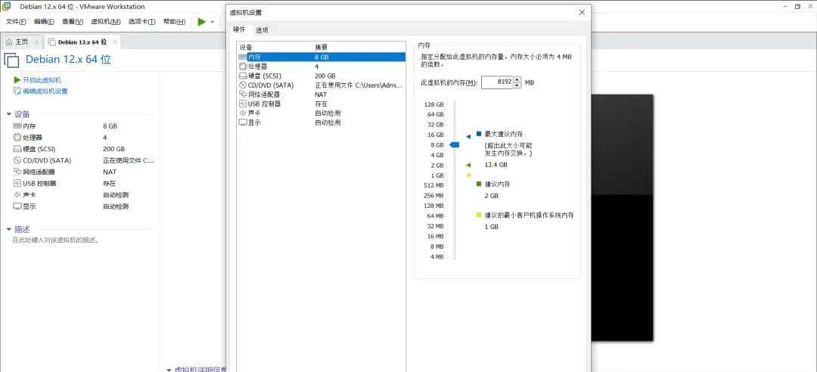Click the NAT value in main window device list
Viewport: 817px width, 372px height.
pyautogui.click(x=110, y=172)
